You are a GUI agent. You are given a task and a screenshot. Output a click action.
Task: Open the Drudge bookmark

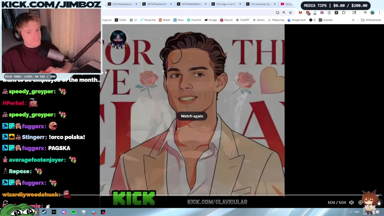point(211,20)
